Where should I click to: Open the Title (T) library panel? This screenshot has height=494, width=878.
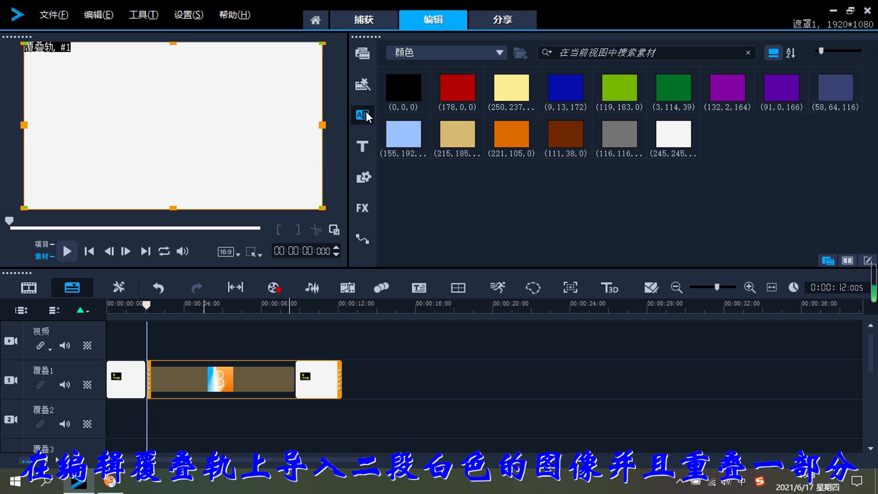click(362, 146)
